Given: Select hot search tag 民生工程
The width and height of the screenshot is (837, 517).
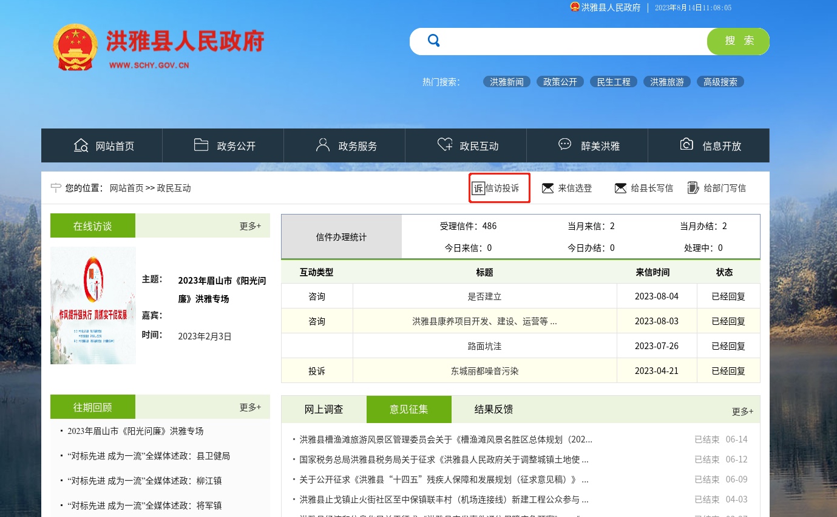Looking at the screenshot, I should (x=614, y=82).
